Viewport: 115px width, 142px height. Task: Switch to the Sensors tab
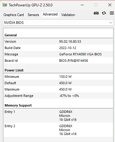pos(33,15)
